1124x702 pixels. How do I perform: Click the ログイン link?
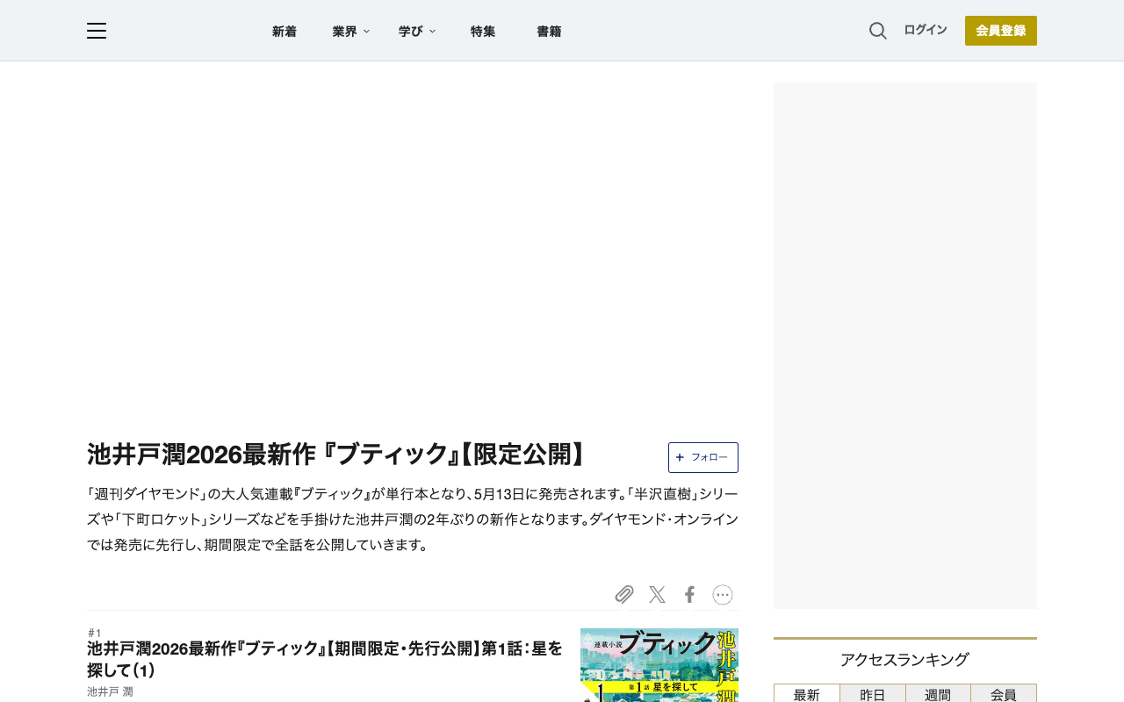(926, 30)
